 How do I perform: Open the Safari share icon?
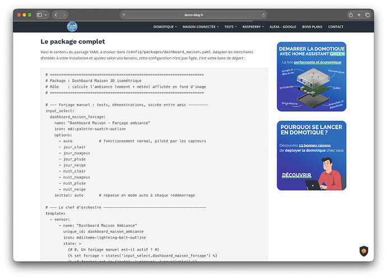tap(351, 15)
